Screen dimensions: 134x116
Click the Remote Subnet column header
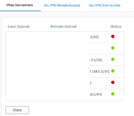(x=64, y=27)
